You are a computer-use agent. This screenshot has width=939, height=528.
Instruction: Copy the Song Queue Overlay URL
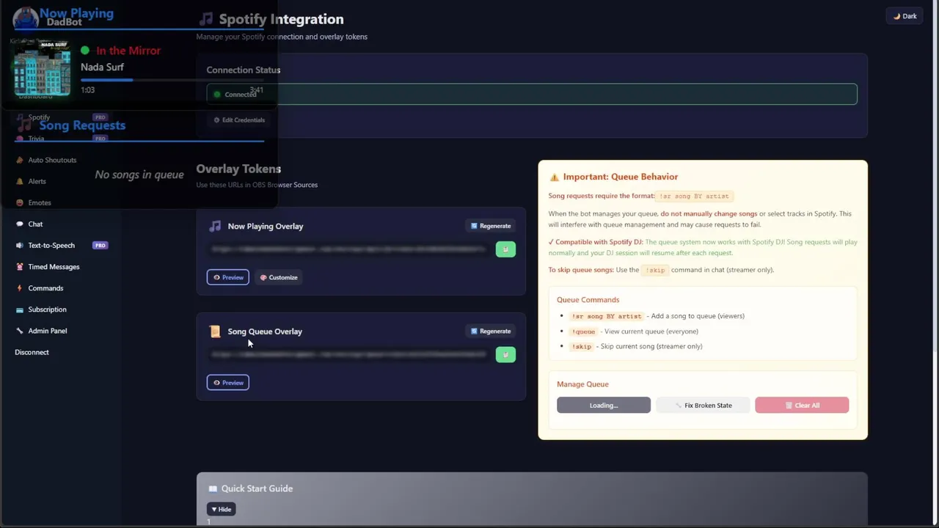[x=505, y=354]
